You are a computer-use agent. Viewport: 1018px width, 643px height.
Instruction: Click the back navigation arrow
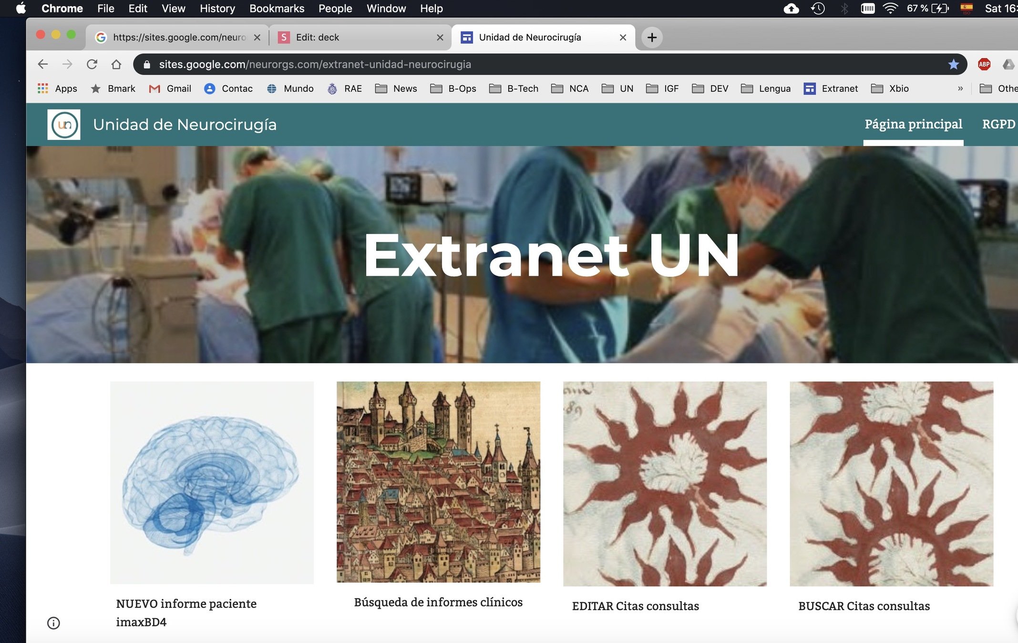(x=43, y=64)
